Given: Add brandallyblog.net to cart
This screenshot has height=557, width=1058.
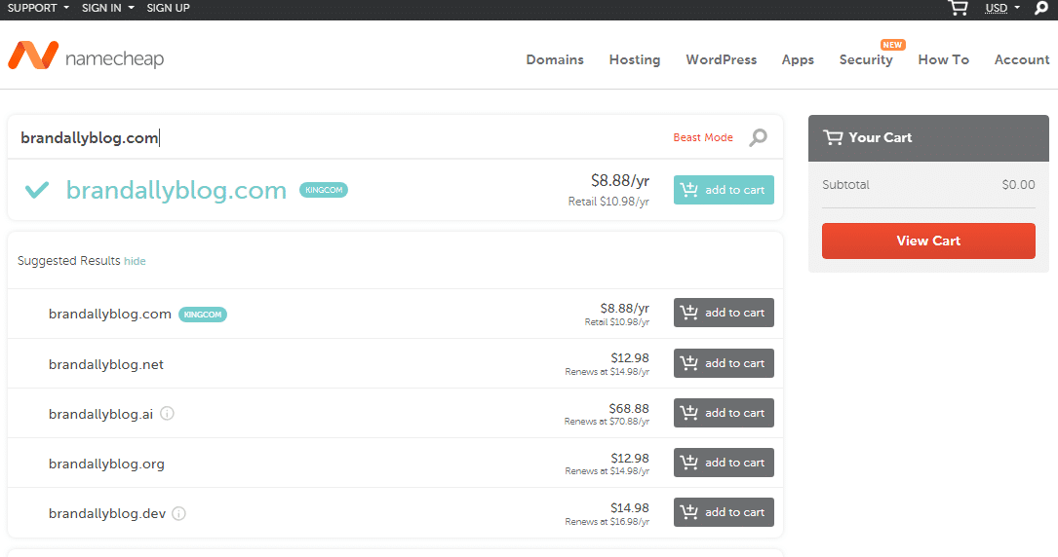Looking at the screenshot, I should tap(724, 363).
